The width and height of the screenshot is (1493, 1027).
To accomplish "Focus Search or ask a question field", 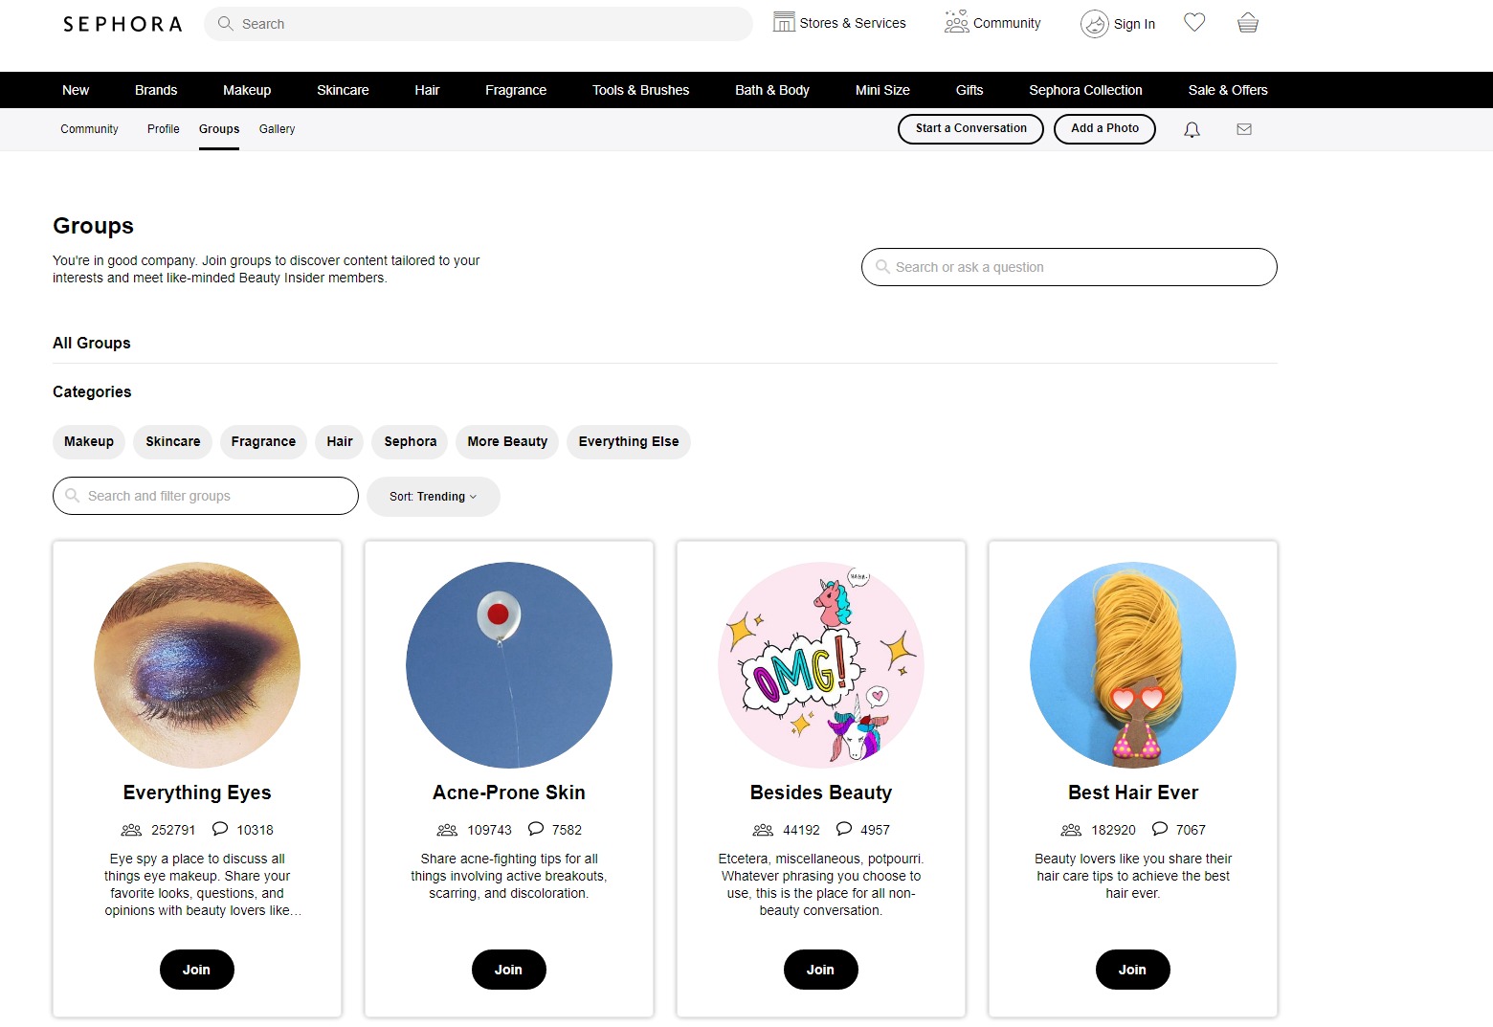I will click(x=1069, y=267).
